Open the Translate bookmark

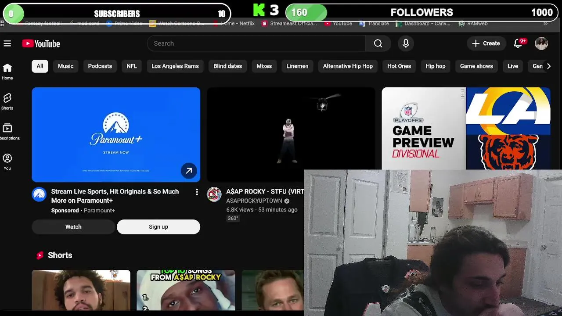(374, 24)
